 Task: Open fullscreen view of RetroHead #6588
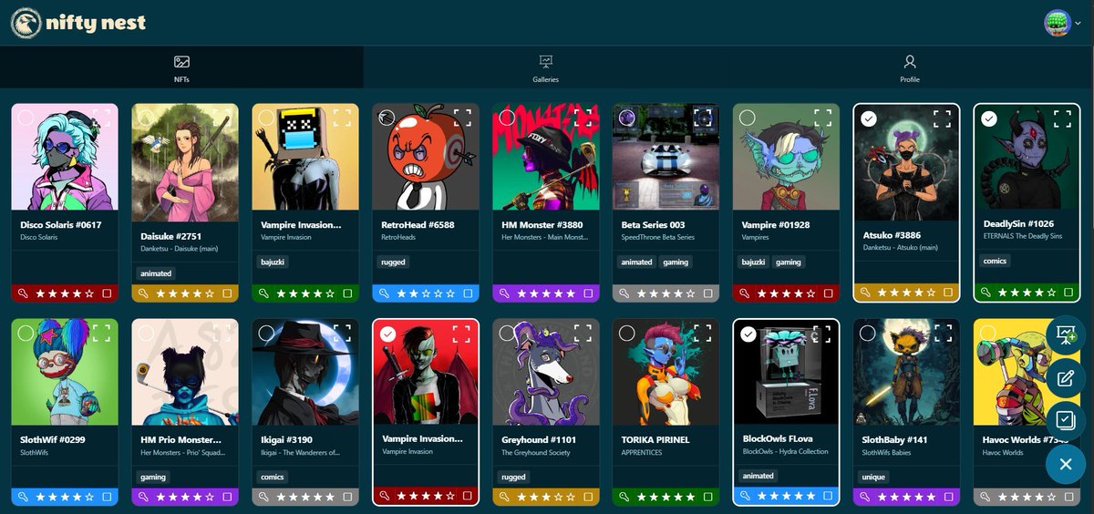click(462, 118)
